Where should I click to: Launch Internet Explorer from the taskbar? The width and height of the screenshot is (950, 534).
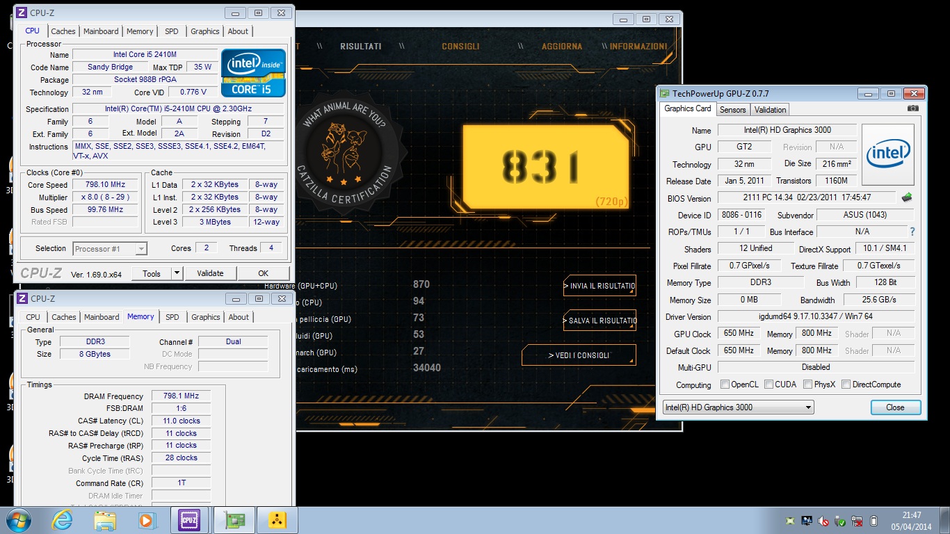62,520
